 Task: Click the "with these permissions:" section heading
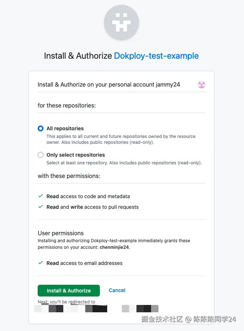pyautogui.click(x=69, y=176)
